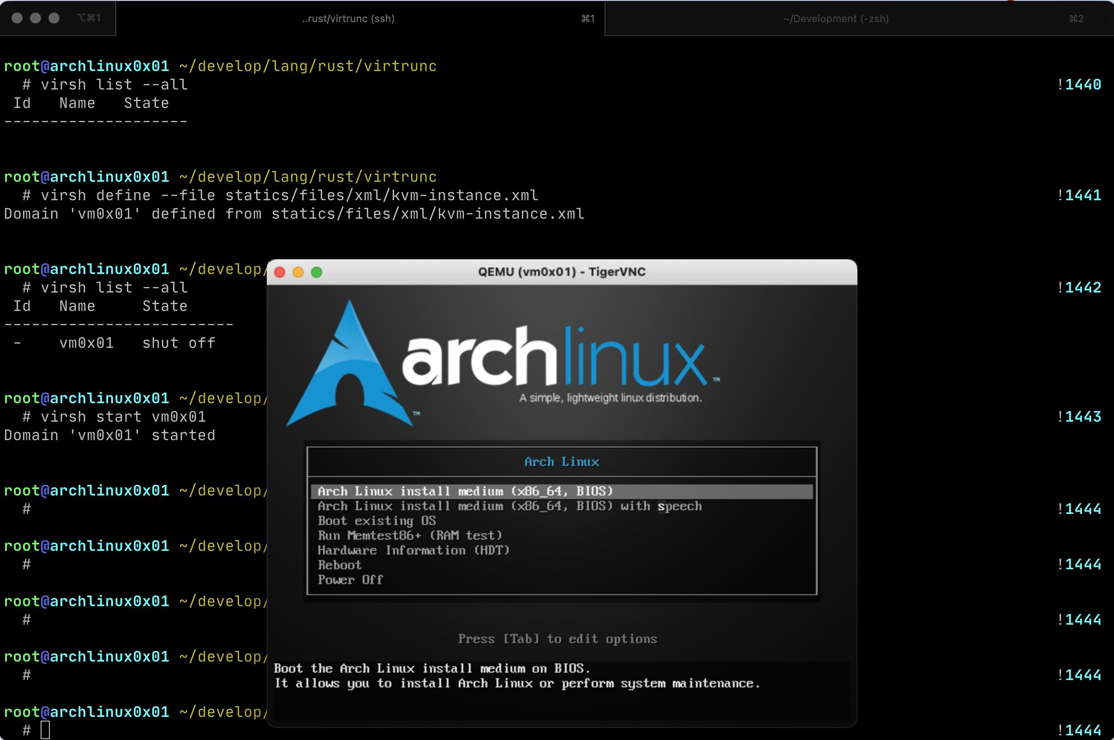Minimize the TigerVNC window with the yellow button
This screenshot has height=740, width=1114.
[298, 272]
